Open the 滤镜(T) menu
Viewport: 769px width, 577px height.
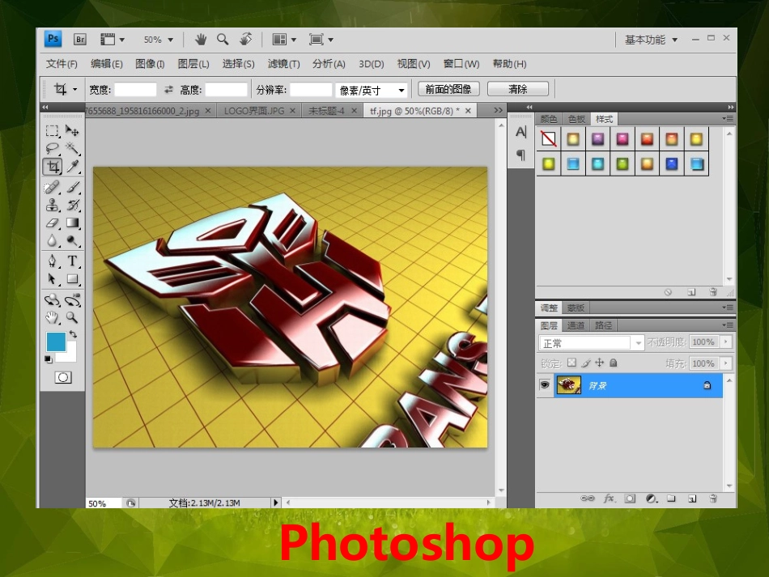coord(283,64)
